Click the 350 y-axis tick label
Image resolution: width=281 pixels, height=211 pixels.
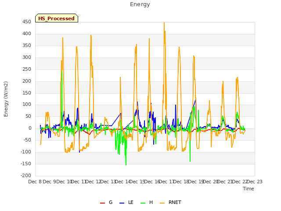(x=27, y=46)
